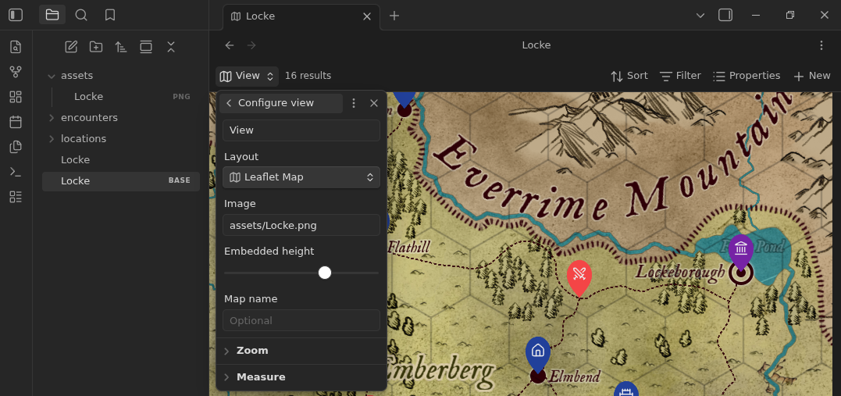Viewport: 841px width, 396px height.
Task: Open canvas ribbon icon
Action: click(16, 97)
